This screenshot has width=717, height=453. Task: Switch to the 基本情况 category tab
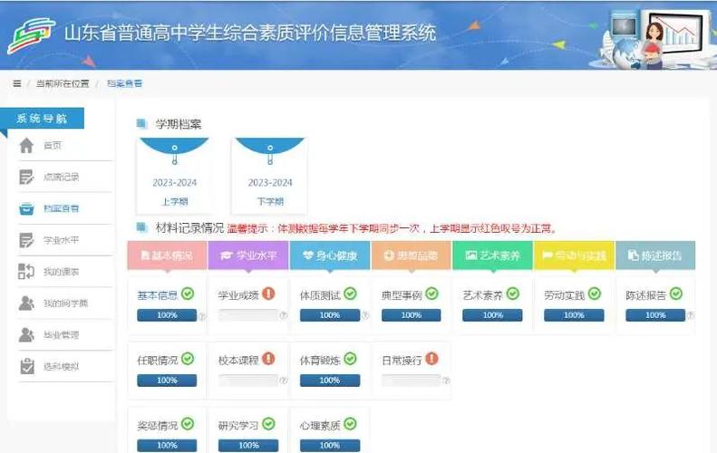(x=168, y=255)
